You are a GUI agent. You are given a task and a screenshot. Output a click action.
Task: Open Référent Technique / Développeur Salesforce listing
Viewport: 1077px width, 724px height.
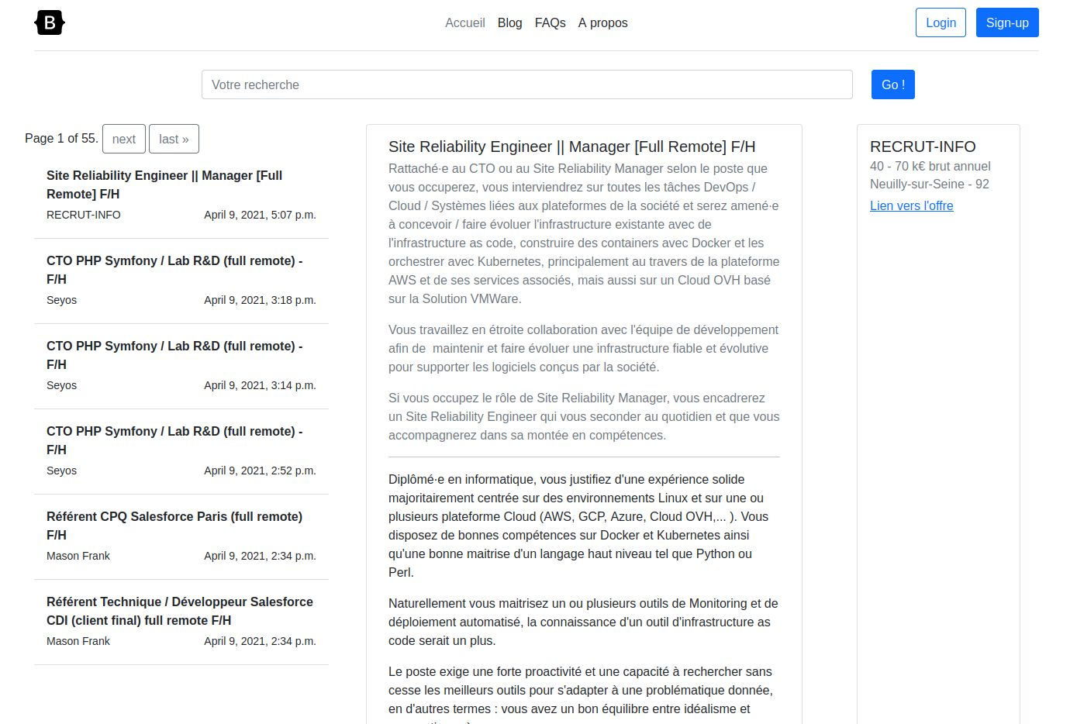point(179,611)
